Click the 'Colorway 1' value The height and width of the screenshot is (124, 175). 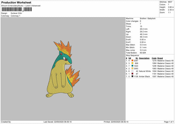tap(15, 16)
